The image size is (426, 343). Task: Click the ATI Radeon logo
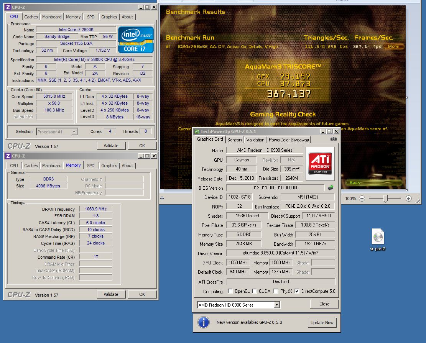coord(320,164)
